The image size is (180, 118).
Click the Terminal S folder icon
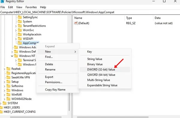[20, 60]
